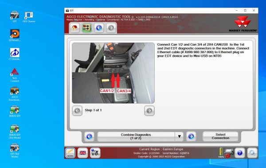Open help with the blue question mark
The image size is (266, 168).
239,153
